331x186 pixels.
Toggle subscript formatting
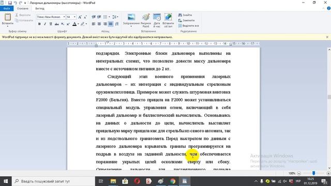coord(63,24)
